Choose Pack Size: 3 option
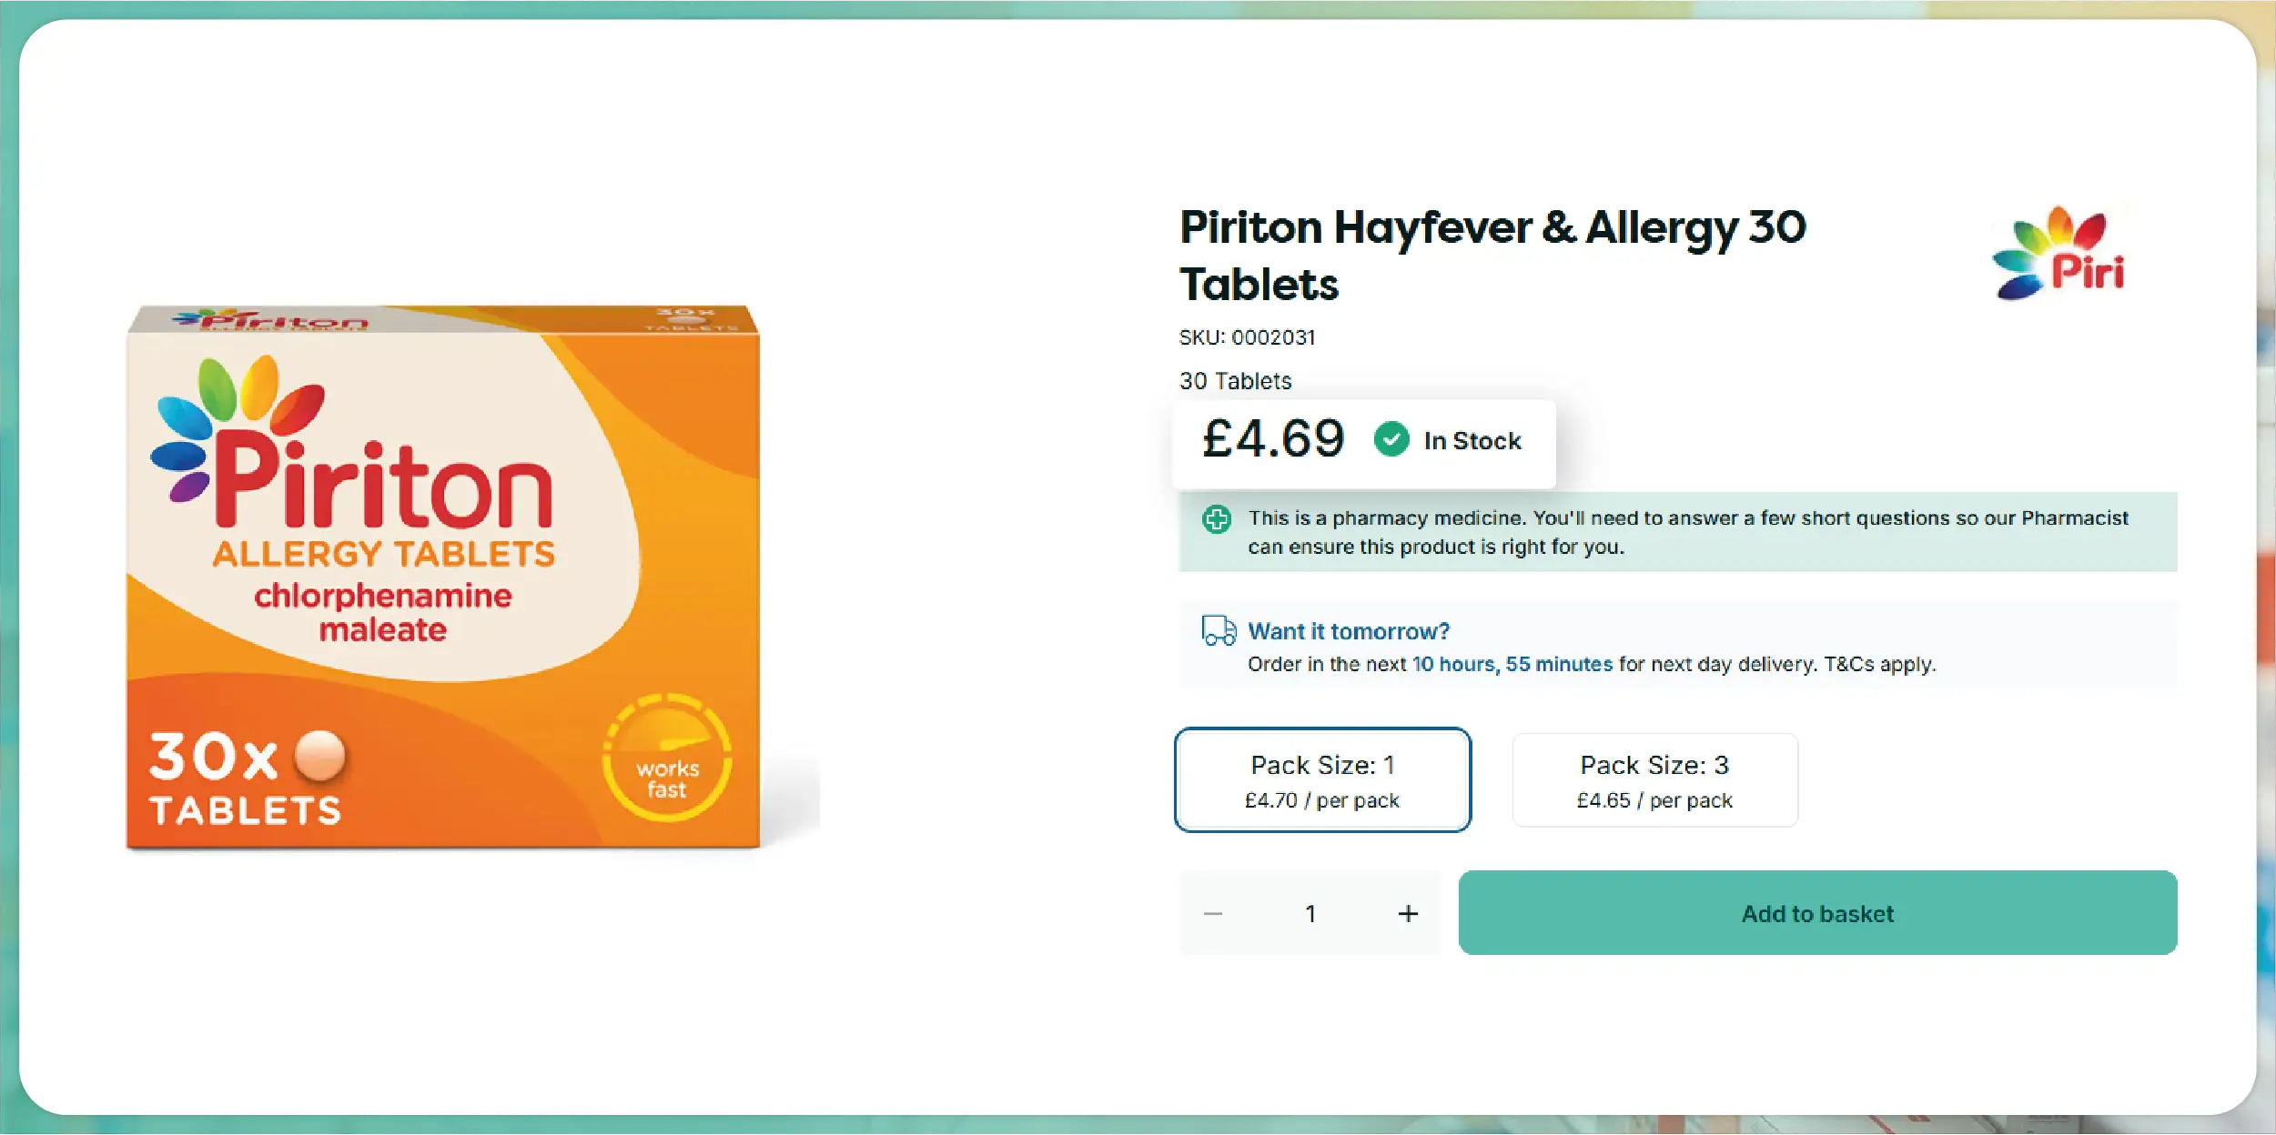The image size is (2276, 1135). click(x=1654, y=780)
